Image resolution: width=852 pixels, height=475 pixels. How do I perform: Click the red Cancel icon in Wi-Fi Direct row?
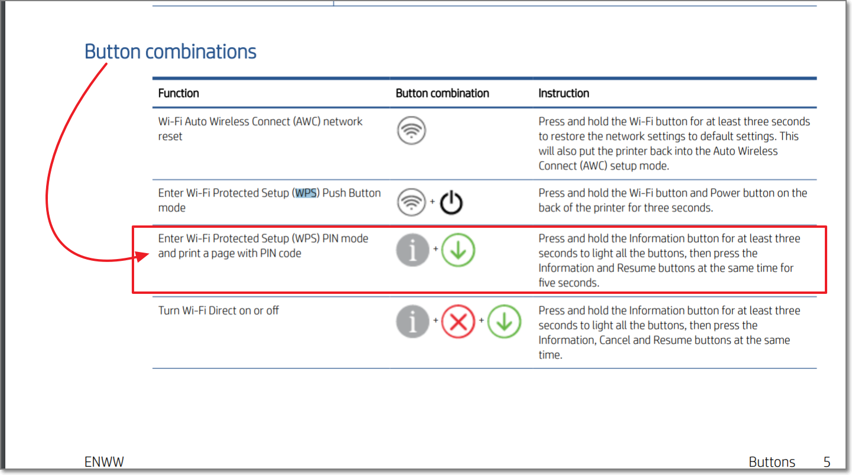(x=458, y=322)
